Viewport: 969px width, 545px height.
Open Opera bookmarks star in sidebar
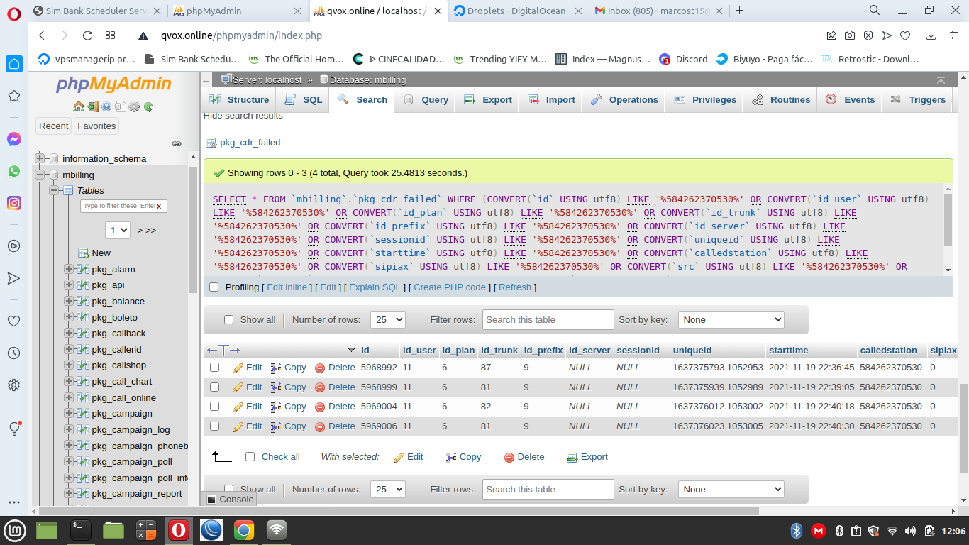(x=13, y=96)
